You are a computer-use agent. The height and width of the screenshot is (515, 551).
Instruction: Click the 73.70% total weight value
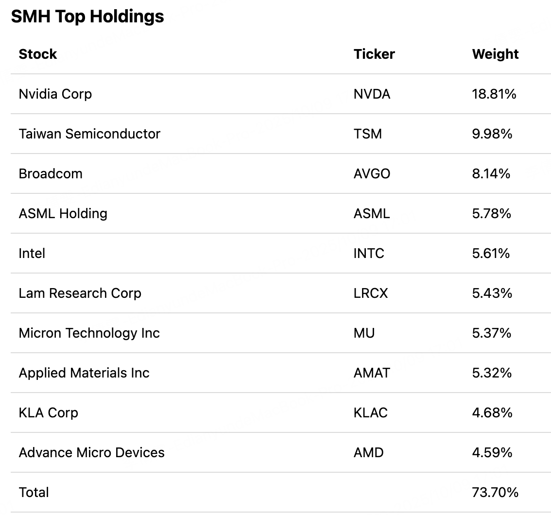click(495, 492)
